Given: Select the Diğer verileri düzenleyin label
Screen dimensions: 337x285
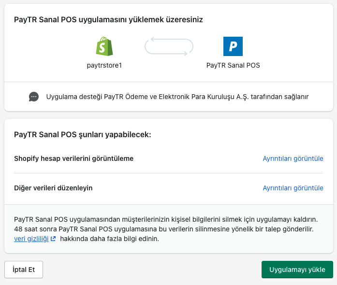Looking at the screenshot, I should pyautogui.click(x=53, y=188).
